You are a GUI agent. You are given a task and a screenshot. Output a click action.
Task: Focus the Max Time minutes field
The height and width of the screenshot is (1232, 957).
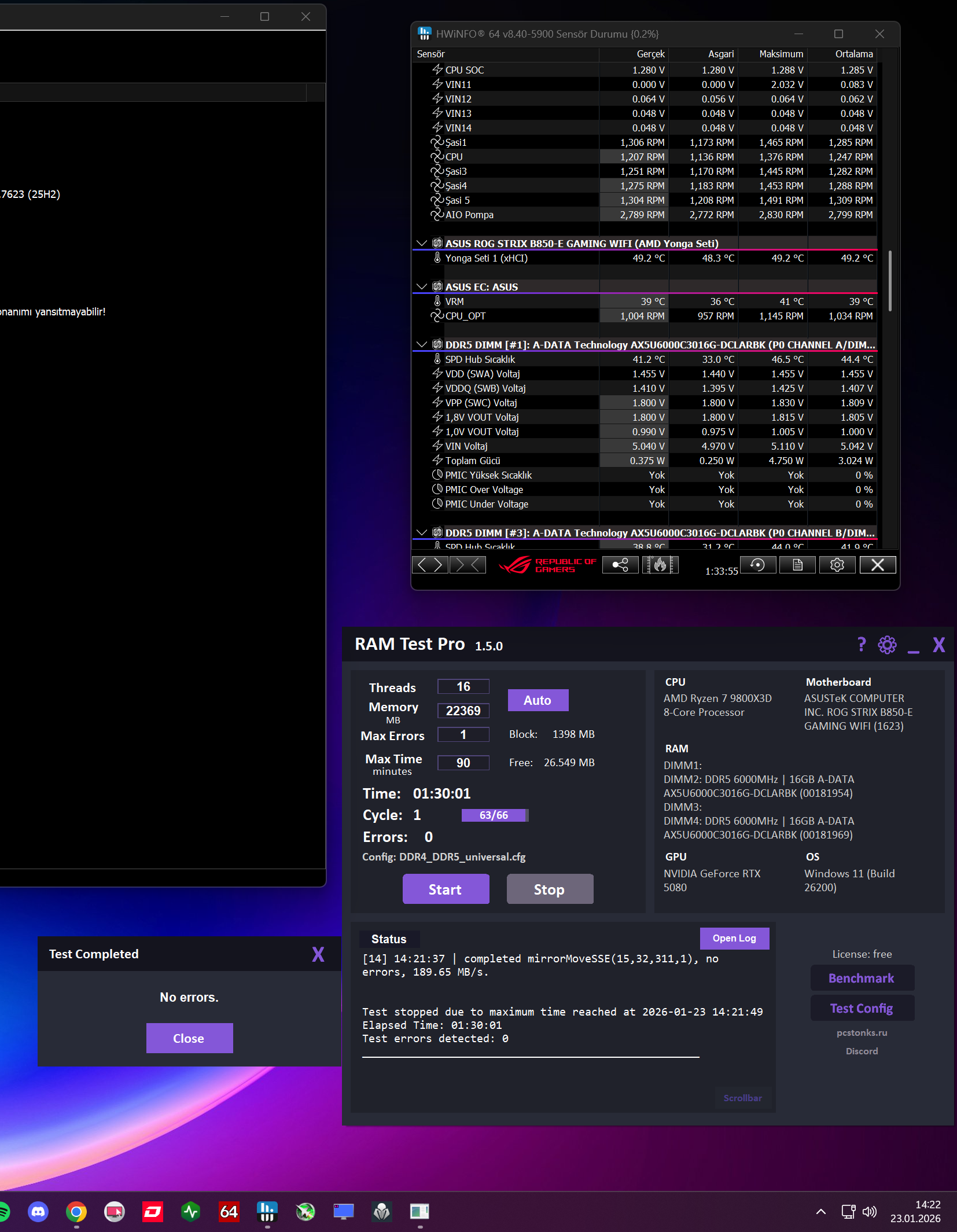[463, 763]
